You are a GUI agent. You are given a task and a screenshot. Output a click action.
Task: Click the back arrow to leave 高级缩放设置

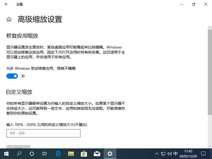tap(6, 4)
